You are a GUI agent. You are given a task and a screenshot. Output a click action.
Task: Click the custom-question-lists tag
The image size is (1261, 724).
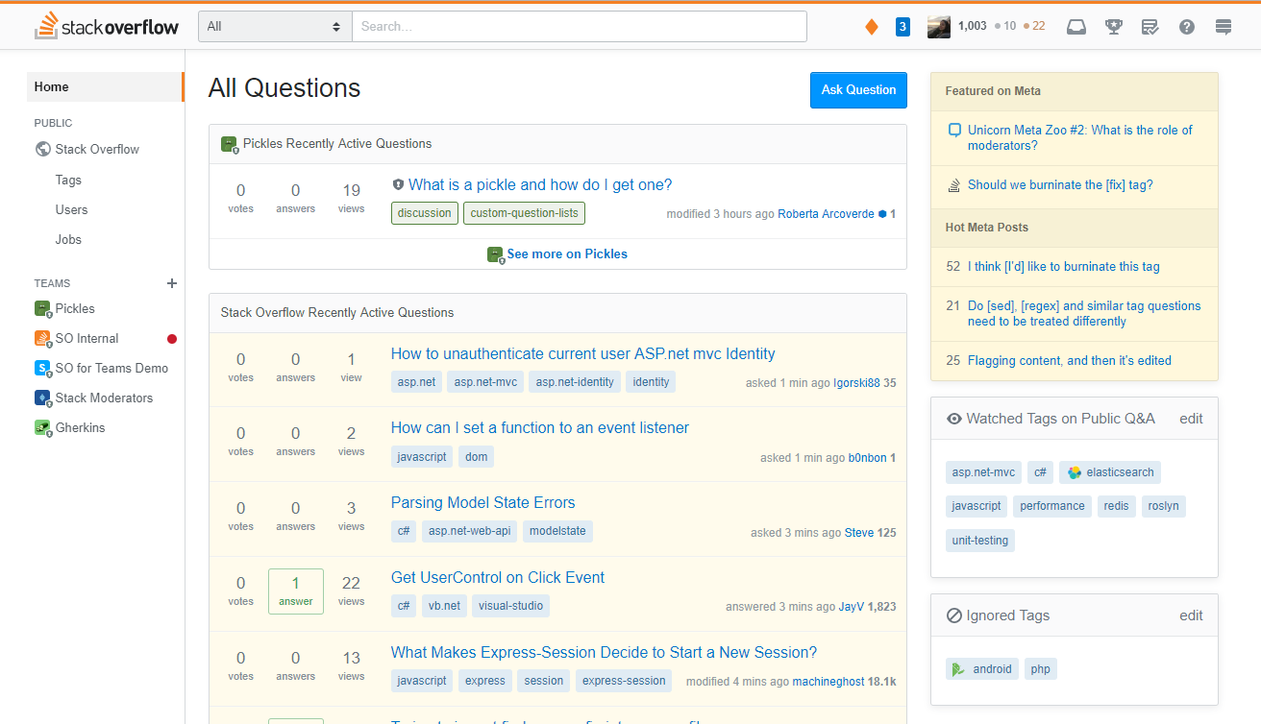pyautogui.click(x=525, y=213)
